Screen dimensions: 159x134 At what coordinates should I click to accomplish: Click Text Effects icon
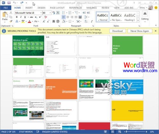[17, 21]
